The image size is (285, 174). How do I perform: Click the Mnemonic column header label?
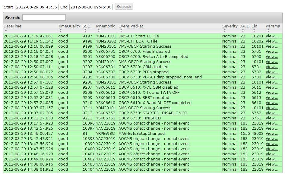(106, 26)
